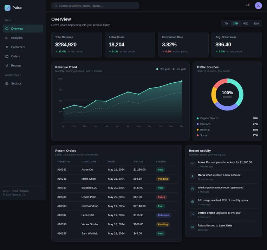Image resolution: width=267 pixels, height=250 pixels.
Task: Click amount $980.00 in orders table
Action: click(138, 224)
